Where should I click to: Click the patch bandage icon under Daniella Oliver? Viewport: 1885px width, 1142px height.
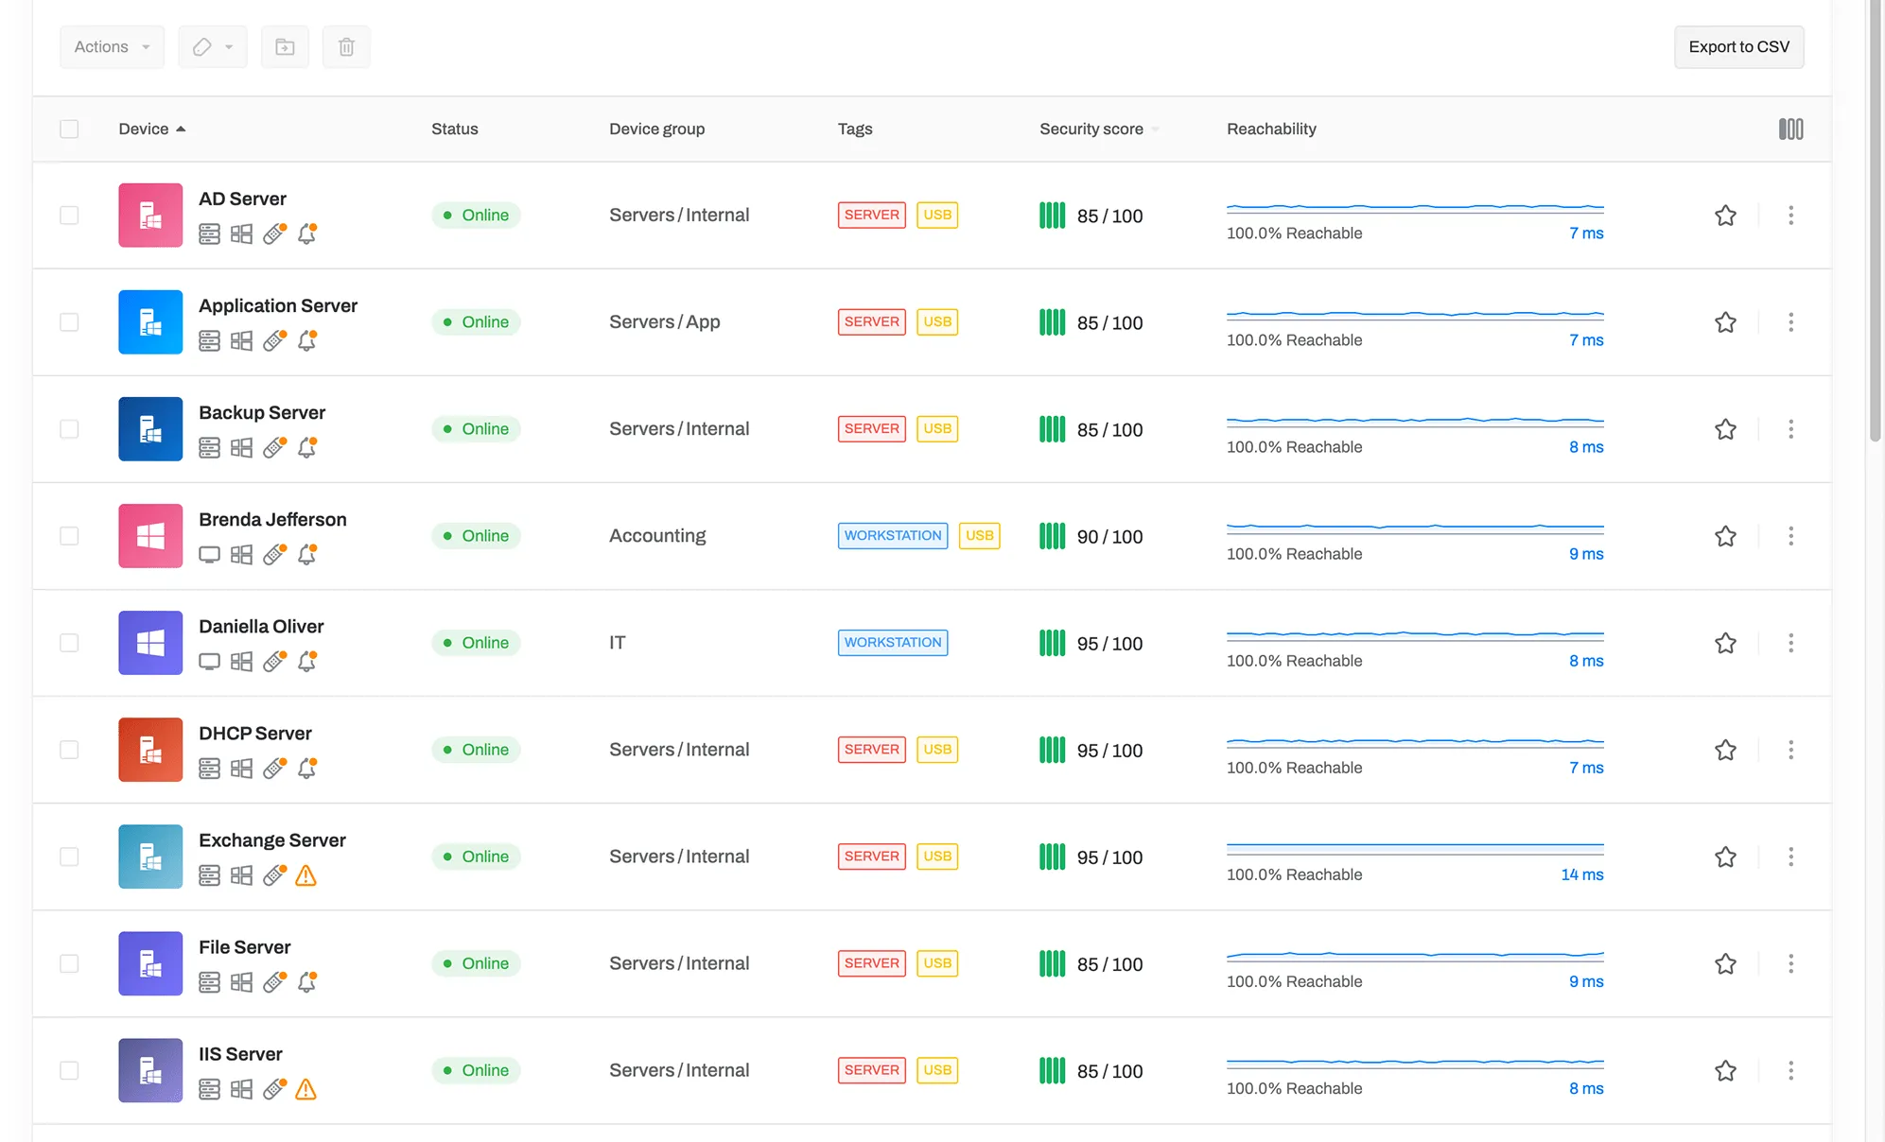pyautogui.click(x=274, y=662)
